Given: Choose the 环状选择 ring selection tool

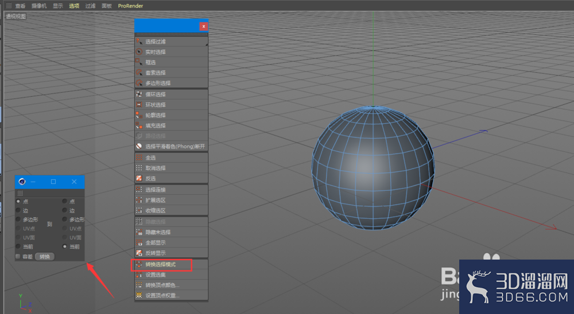Looking at the screenshot, I should (x=171, y=105).
